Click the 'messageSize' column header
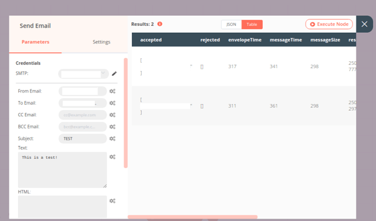Viewport: 376px width, 221px height. point(325,40)
